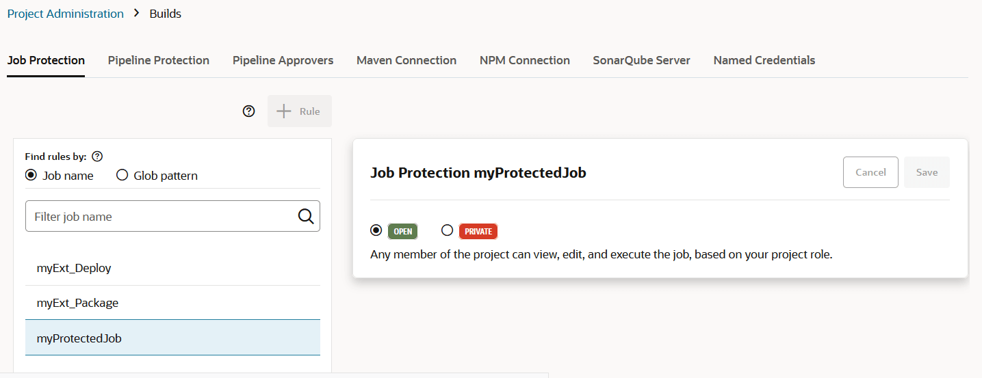982x378 pixels.
Task: Click the plus icon on the Rule button
Action: [x=283, y=111]
